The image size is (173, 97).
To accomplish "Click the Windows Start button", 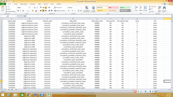I will point(2,95).
